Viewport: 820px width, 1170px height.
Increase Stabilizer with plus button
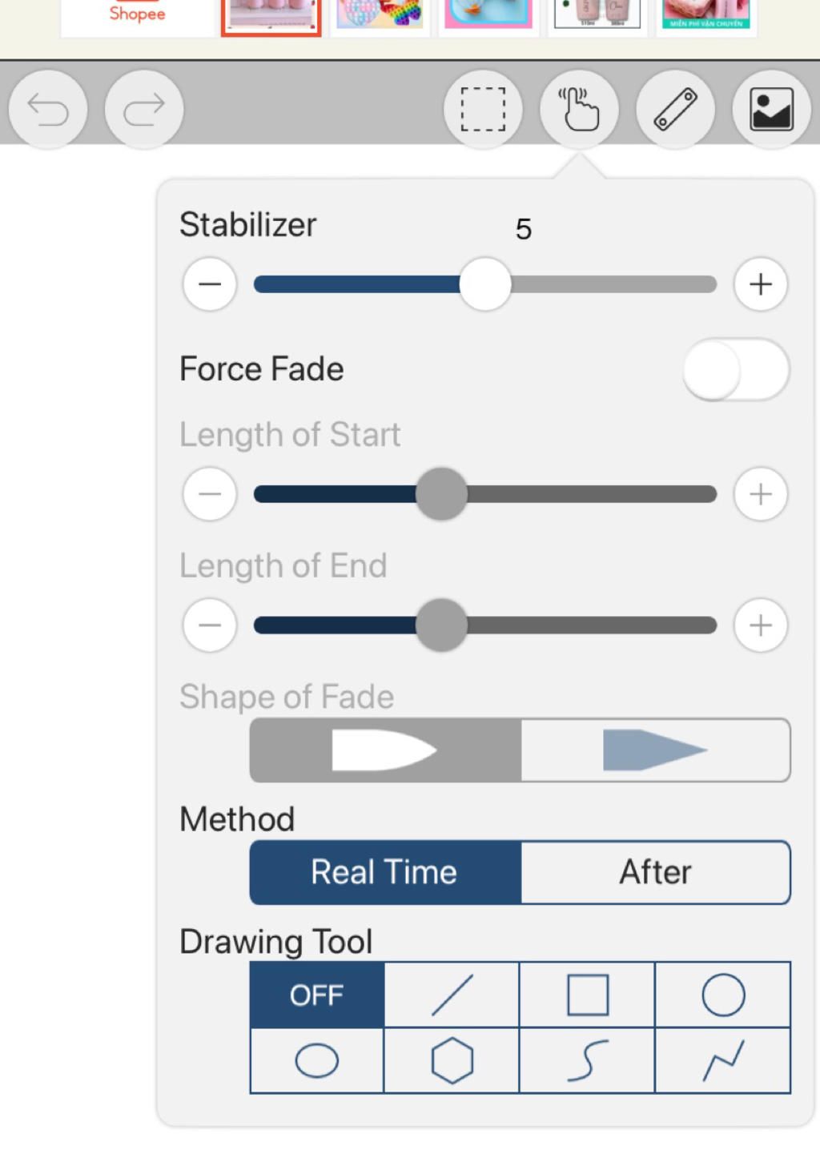[761, 284]
